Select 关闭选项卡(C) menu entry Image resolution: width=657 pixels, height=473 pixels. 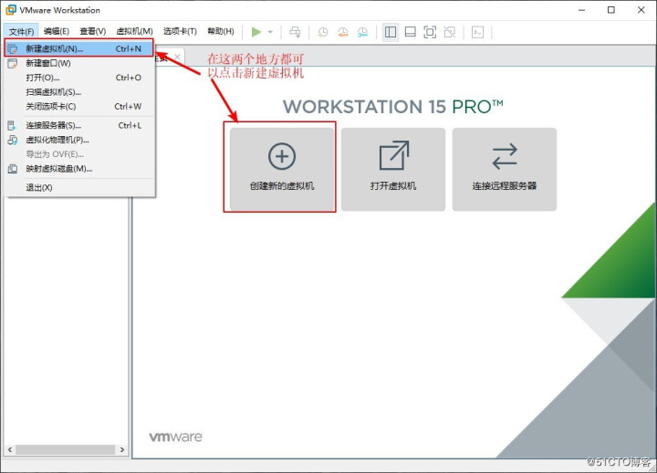[x=79, y=107]
